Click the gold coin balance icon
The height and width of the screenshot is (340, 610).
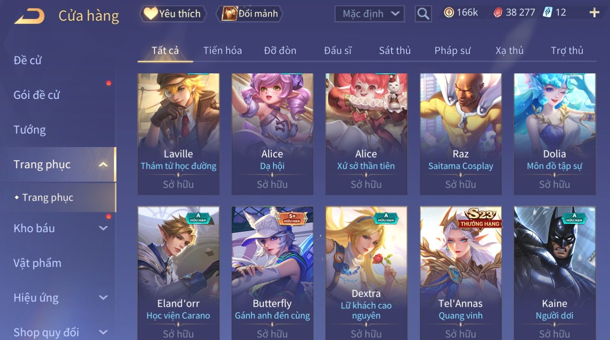pos(449,13)
